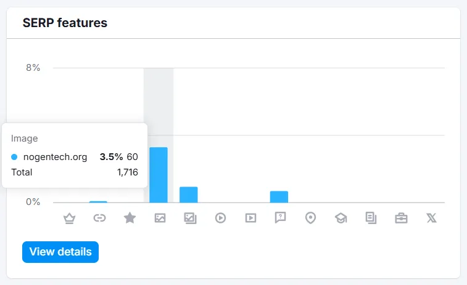Click the nogentech.org domain in tooltip
467x285 pixels.
[55, 156]
